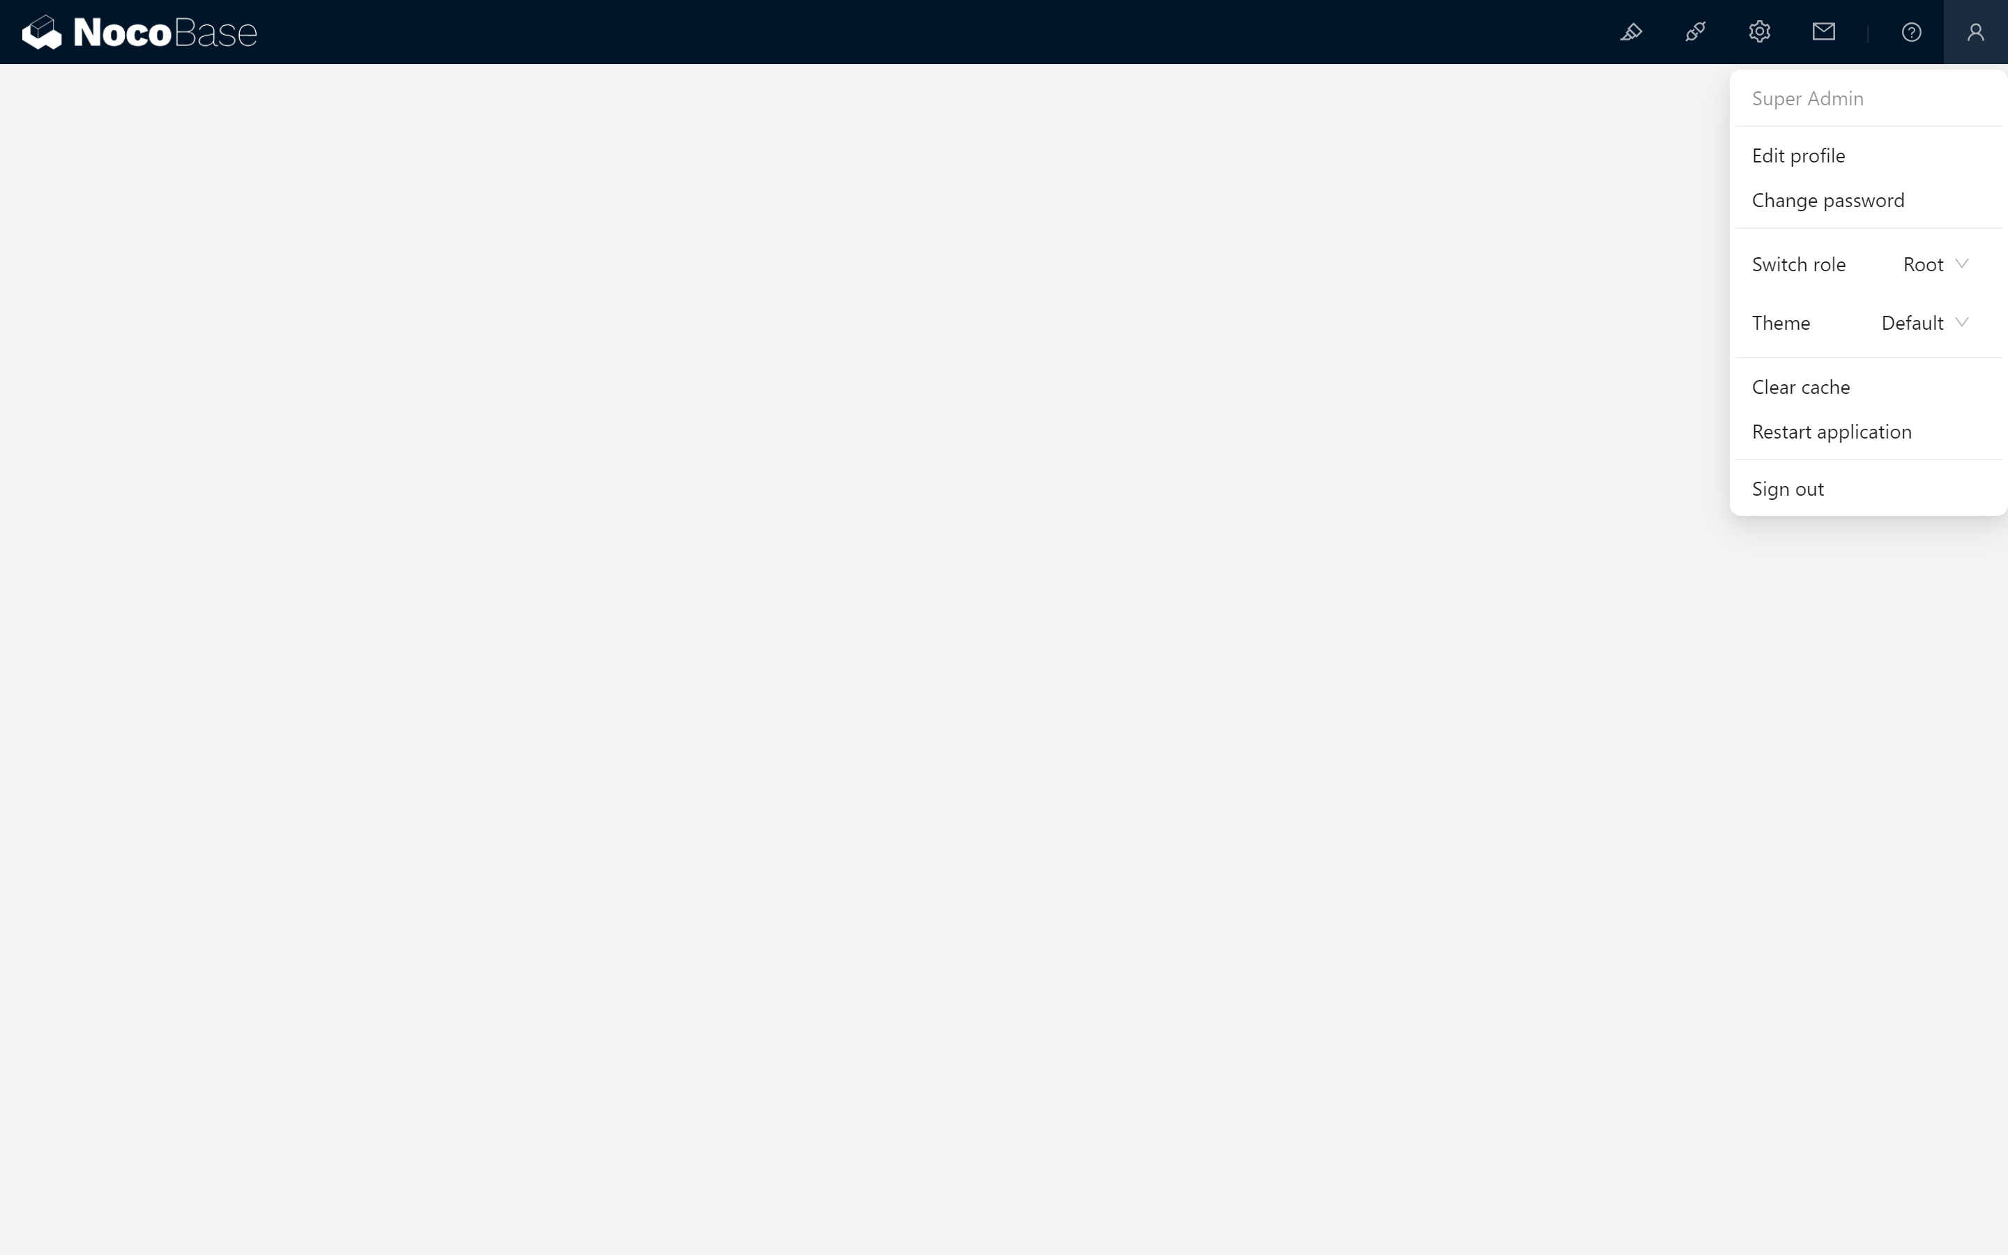Click the user profile avatar icon
The height and width of the screenshot is (1255, 2008).
click(1975, 32)
